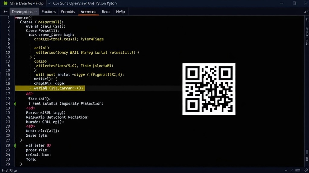Image resolution: width=309 pixels, height=173 pixels.
Task: Open the Hellp tab
Action: 120,12
